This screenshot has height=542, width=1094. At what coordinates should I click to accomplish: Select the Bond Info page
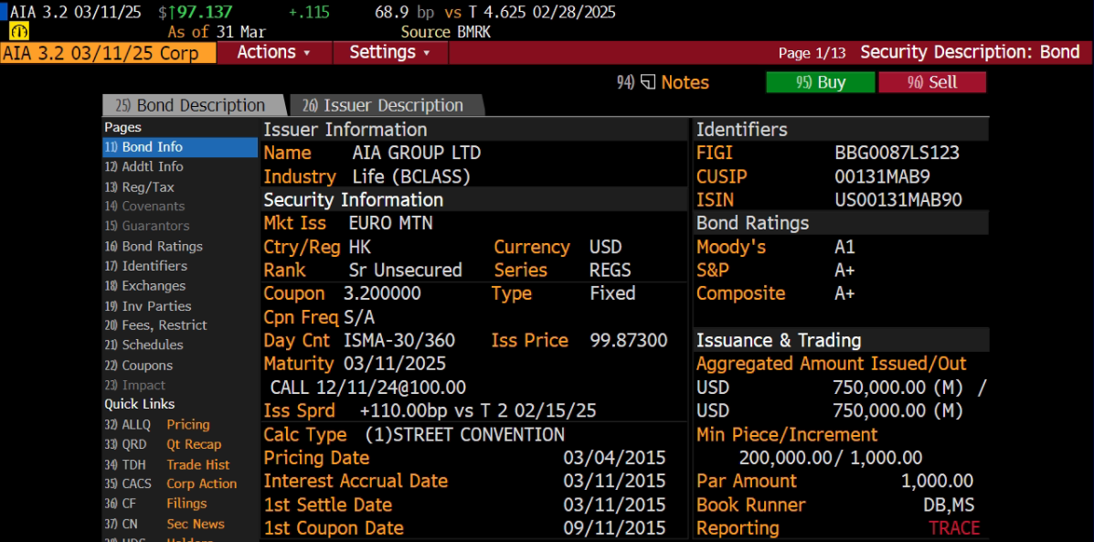(x=180, y=147)
